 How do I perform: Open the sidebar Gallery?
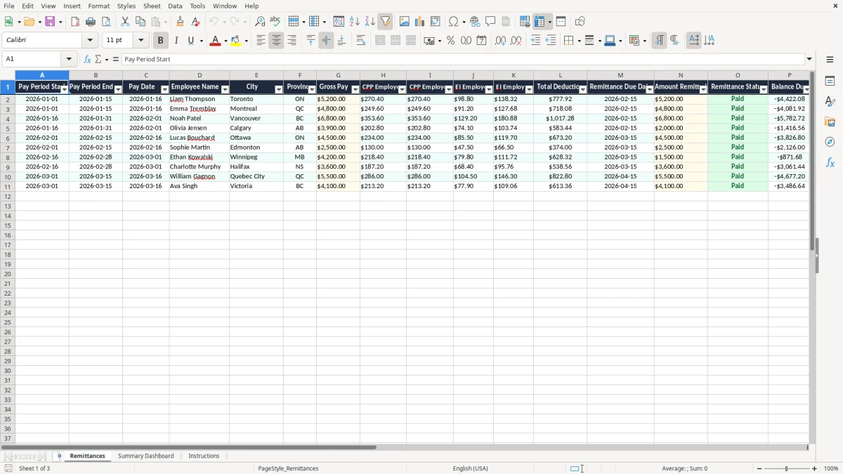click(830, 121)
